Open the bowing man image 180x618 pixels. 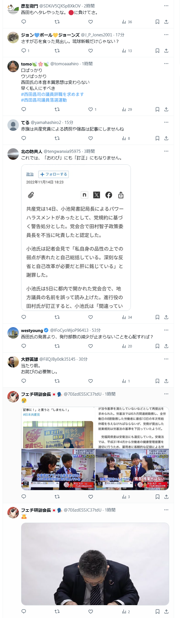(95, 564)
